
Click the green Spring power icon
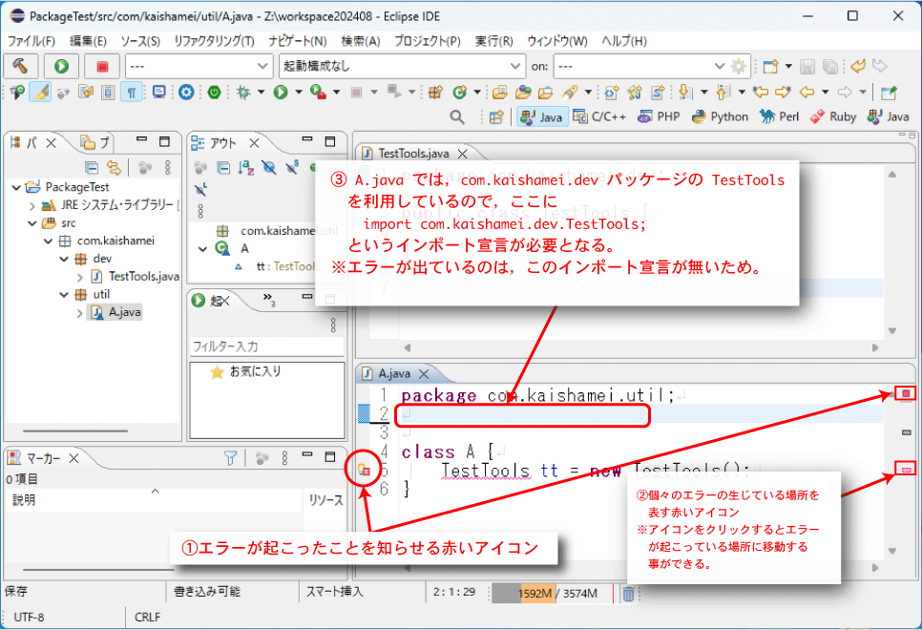214,92
